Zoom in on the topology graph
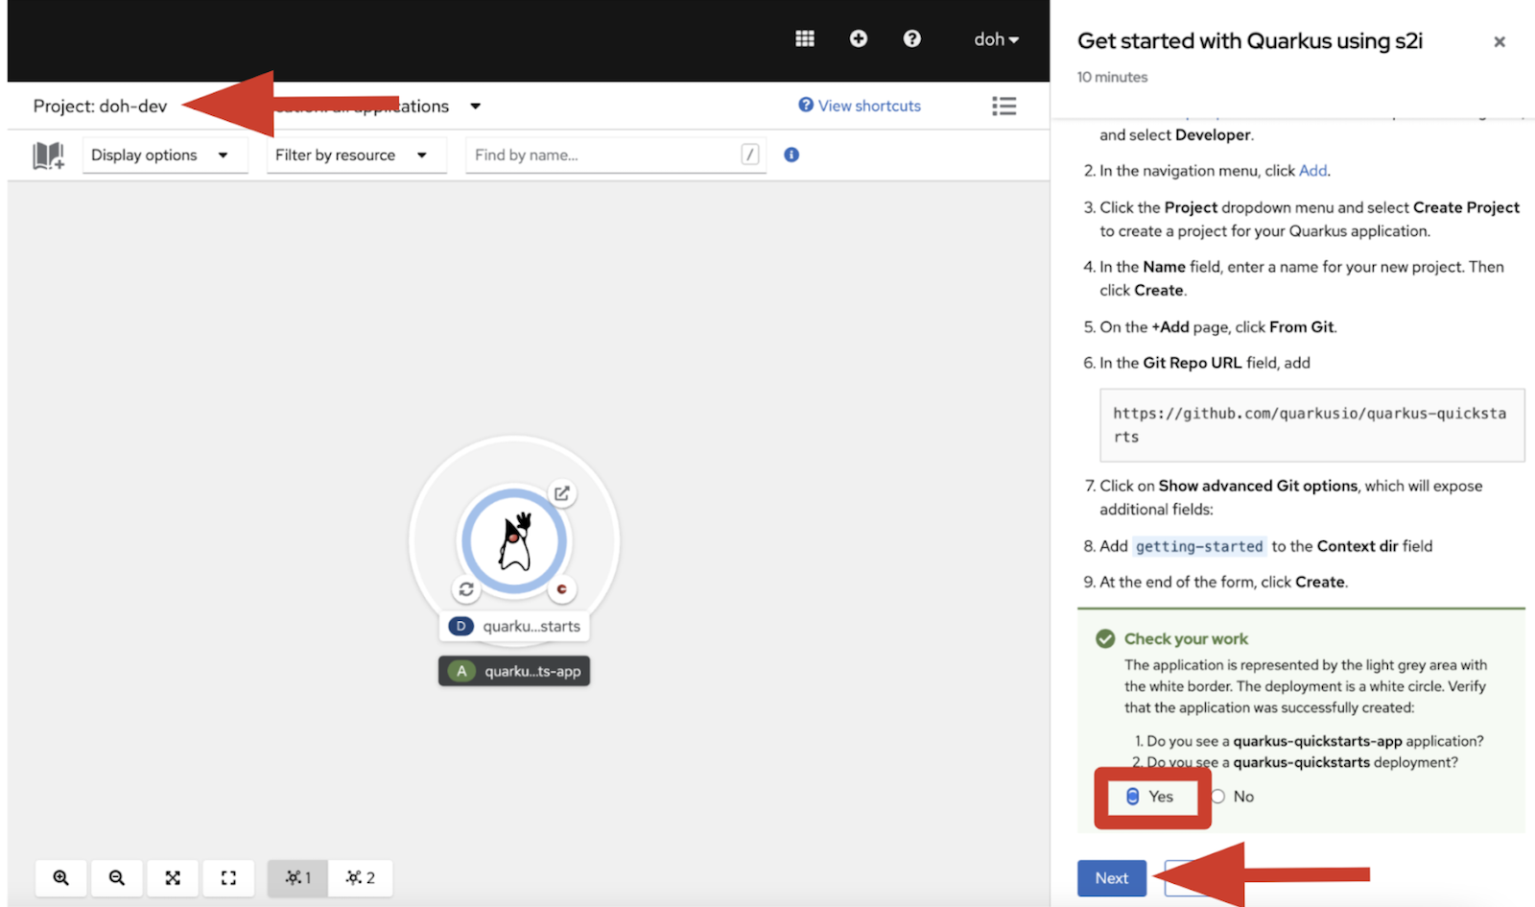1535x907 pixels. [61, 877]
